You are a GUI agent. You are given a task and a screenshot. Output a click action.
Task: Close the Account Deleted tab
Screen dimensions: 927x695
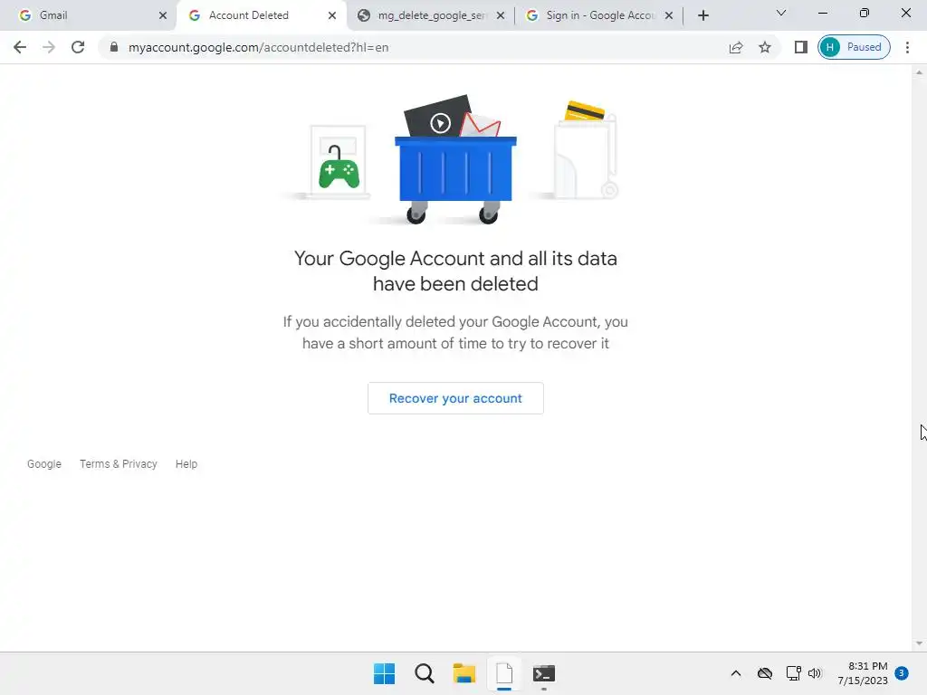[332, 15]
